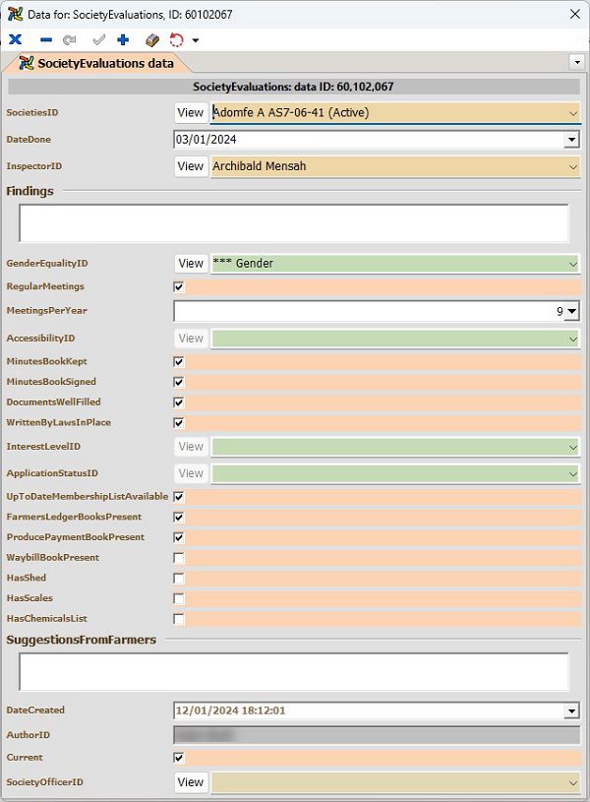Click View button for AccessibilityID
Screen dimensions: 590x802
191,339
